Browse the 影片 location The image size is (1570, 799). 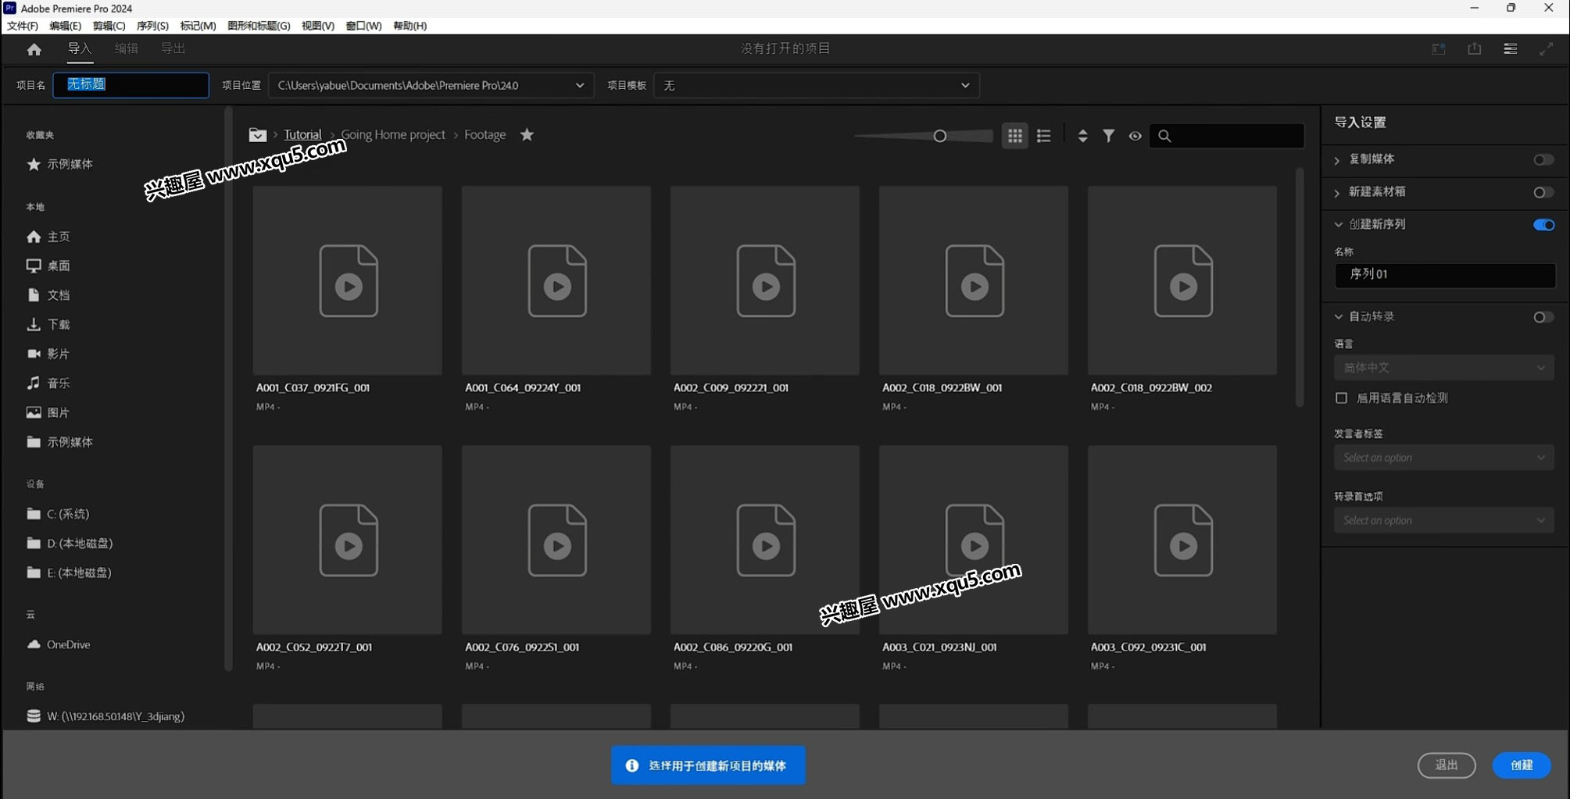coord(48,354)
